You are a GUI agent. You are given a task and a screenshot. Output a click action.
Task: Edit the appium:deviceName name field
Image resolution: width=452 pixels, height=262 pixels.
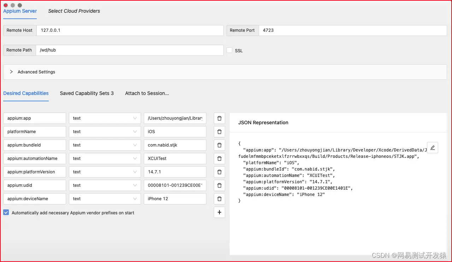35,199
